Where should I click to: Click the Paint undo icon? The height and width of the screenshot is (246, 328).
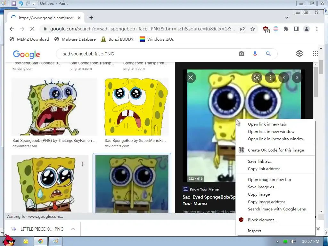coord(21,3)
